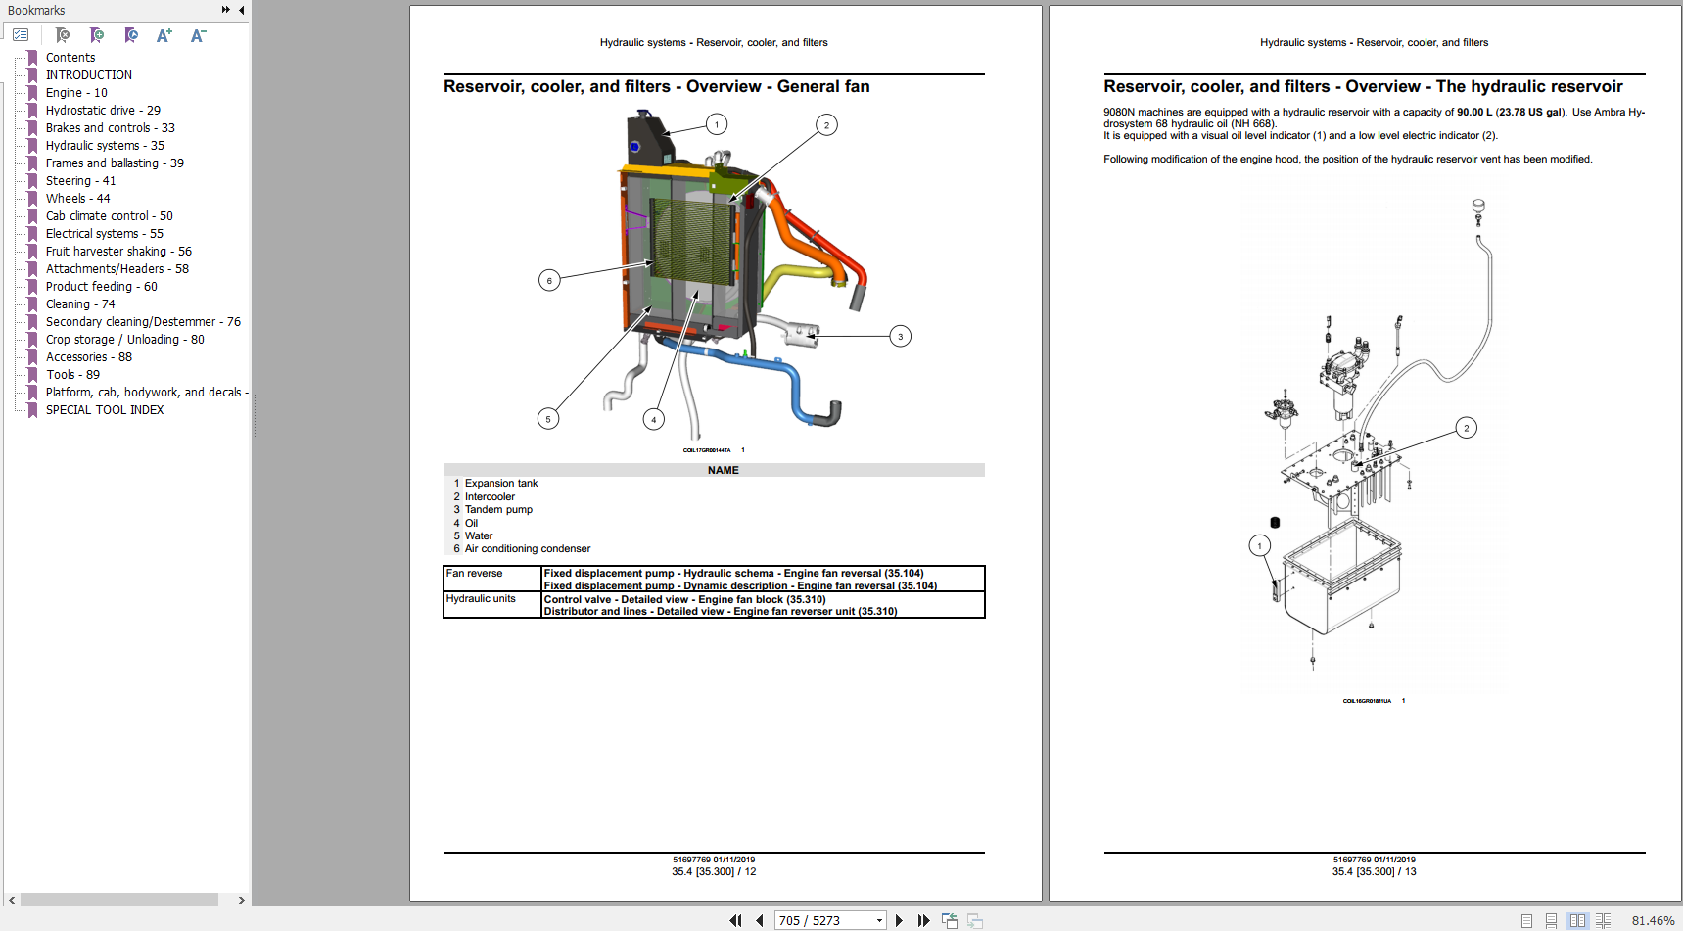Follow link Control valve - Detailed view

(x=684, y=599)
